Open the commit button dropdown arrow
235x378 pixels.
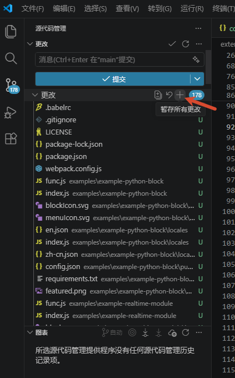point(197,79)
